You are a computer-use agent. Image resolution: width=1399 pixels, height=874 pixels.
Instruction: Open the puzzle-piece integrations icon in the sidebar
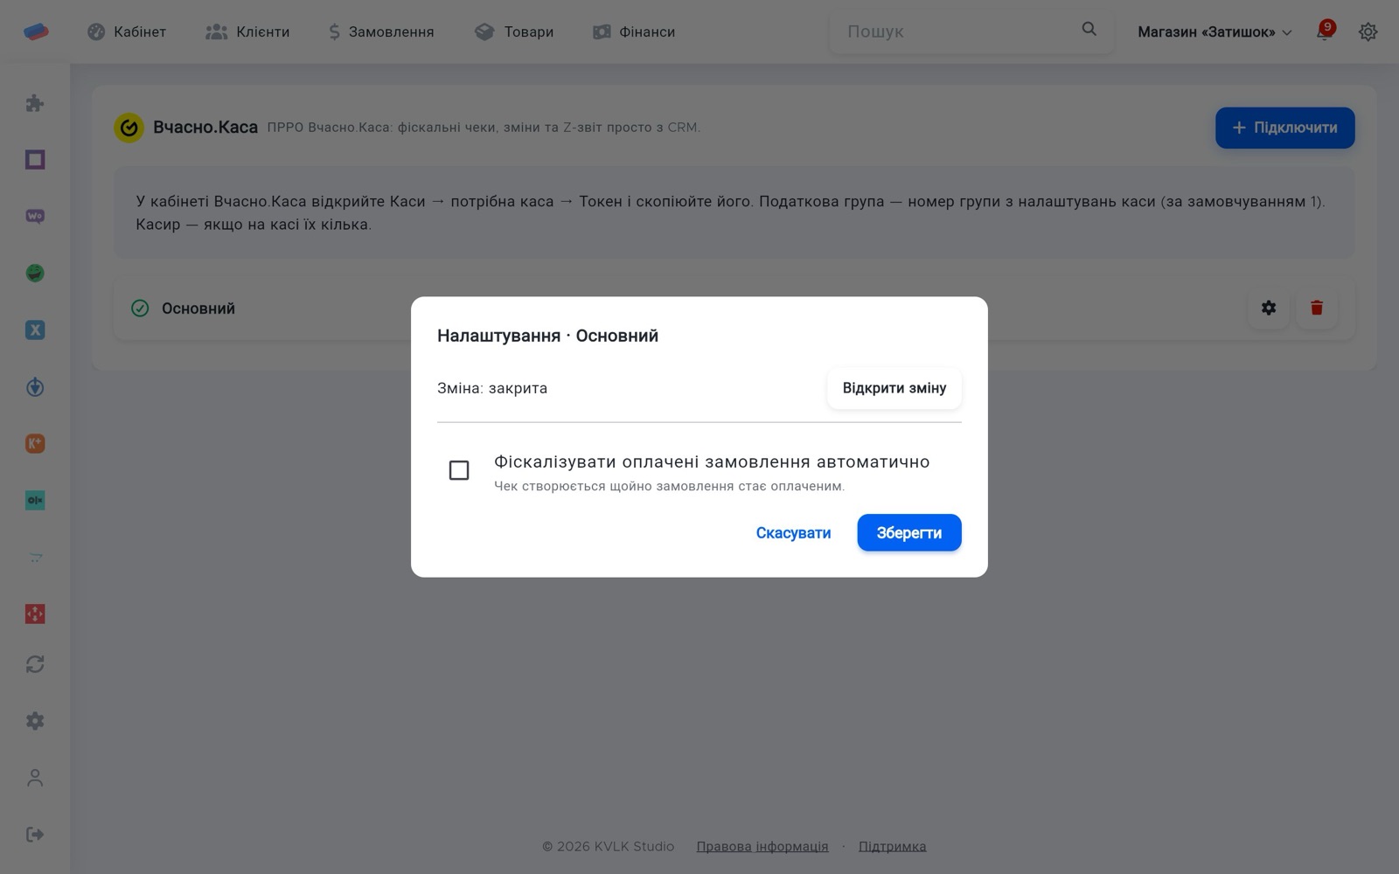[x=35, y=103]
